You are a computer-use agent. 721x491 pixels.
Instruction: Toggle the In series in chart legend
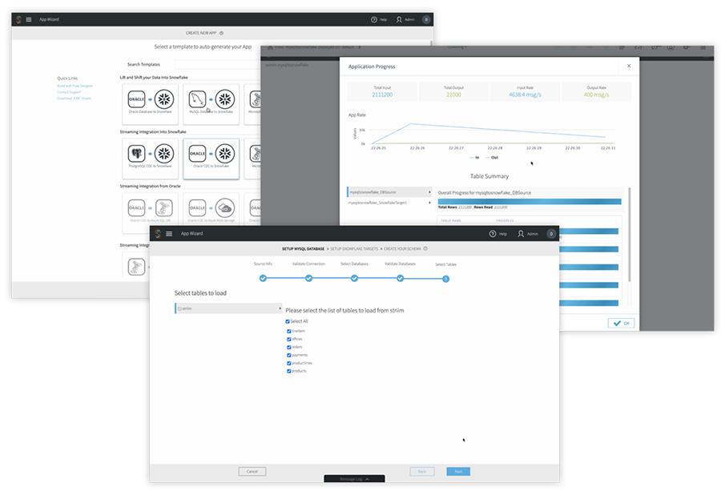pyautogui.click(x=474, y=158)
